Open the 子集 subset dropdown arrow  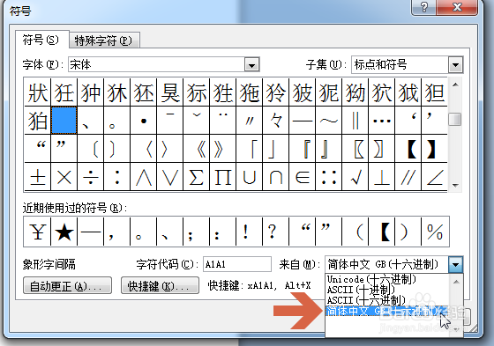tap(455, 65)
